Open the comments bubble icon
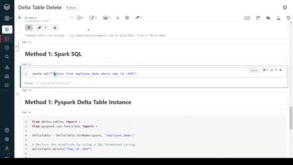The image size is (293, 165). (x=268, y=18)
